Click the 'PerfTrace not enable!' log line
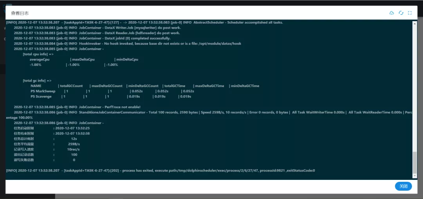 click(77, 107)
